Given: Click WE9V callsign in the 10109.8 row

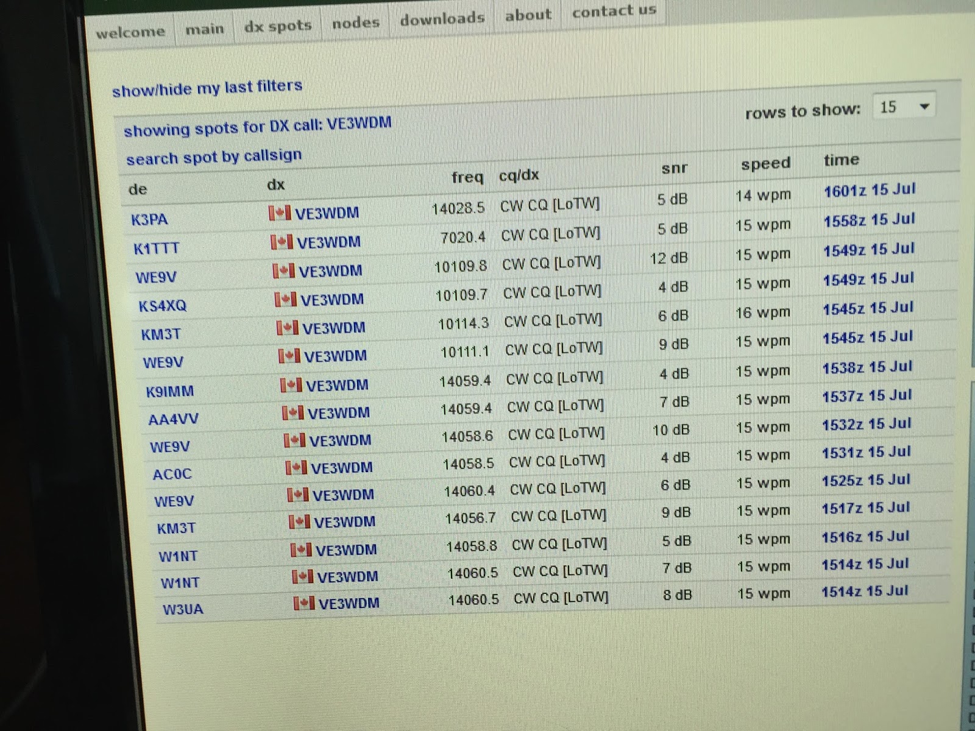Looking at the screenshot, I should pos(156,277).
